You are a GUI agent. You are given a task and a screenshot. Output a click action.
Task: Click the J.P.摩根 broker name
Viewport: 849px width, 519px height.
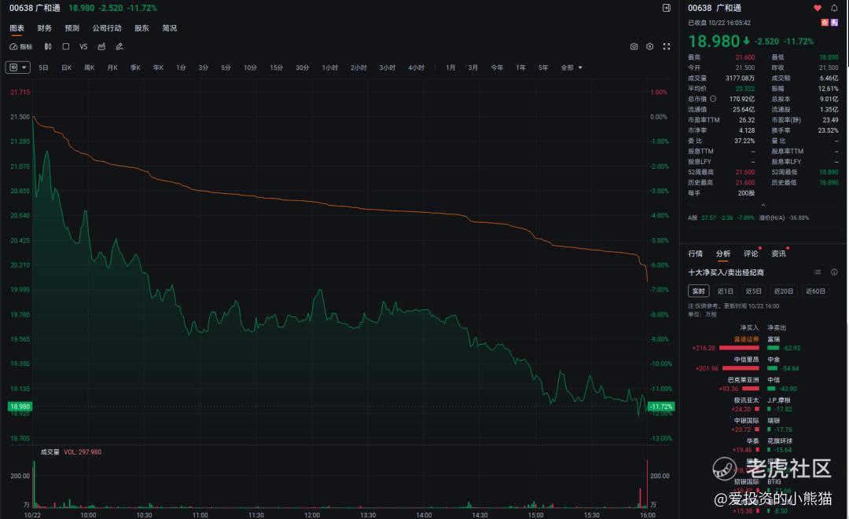tap(778, 400)
